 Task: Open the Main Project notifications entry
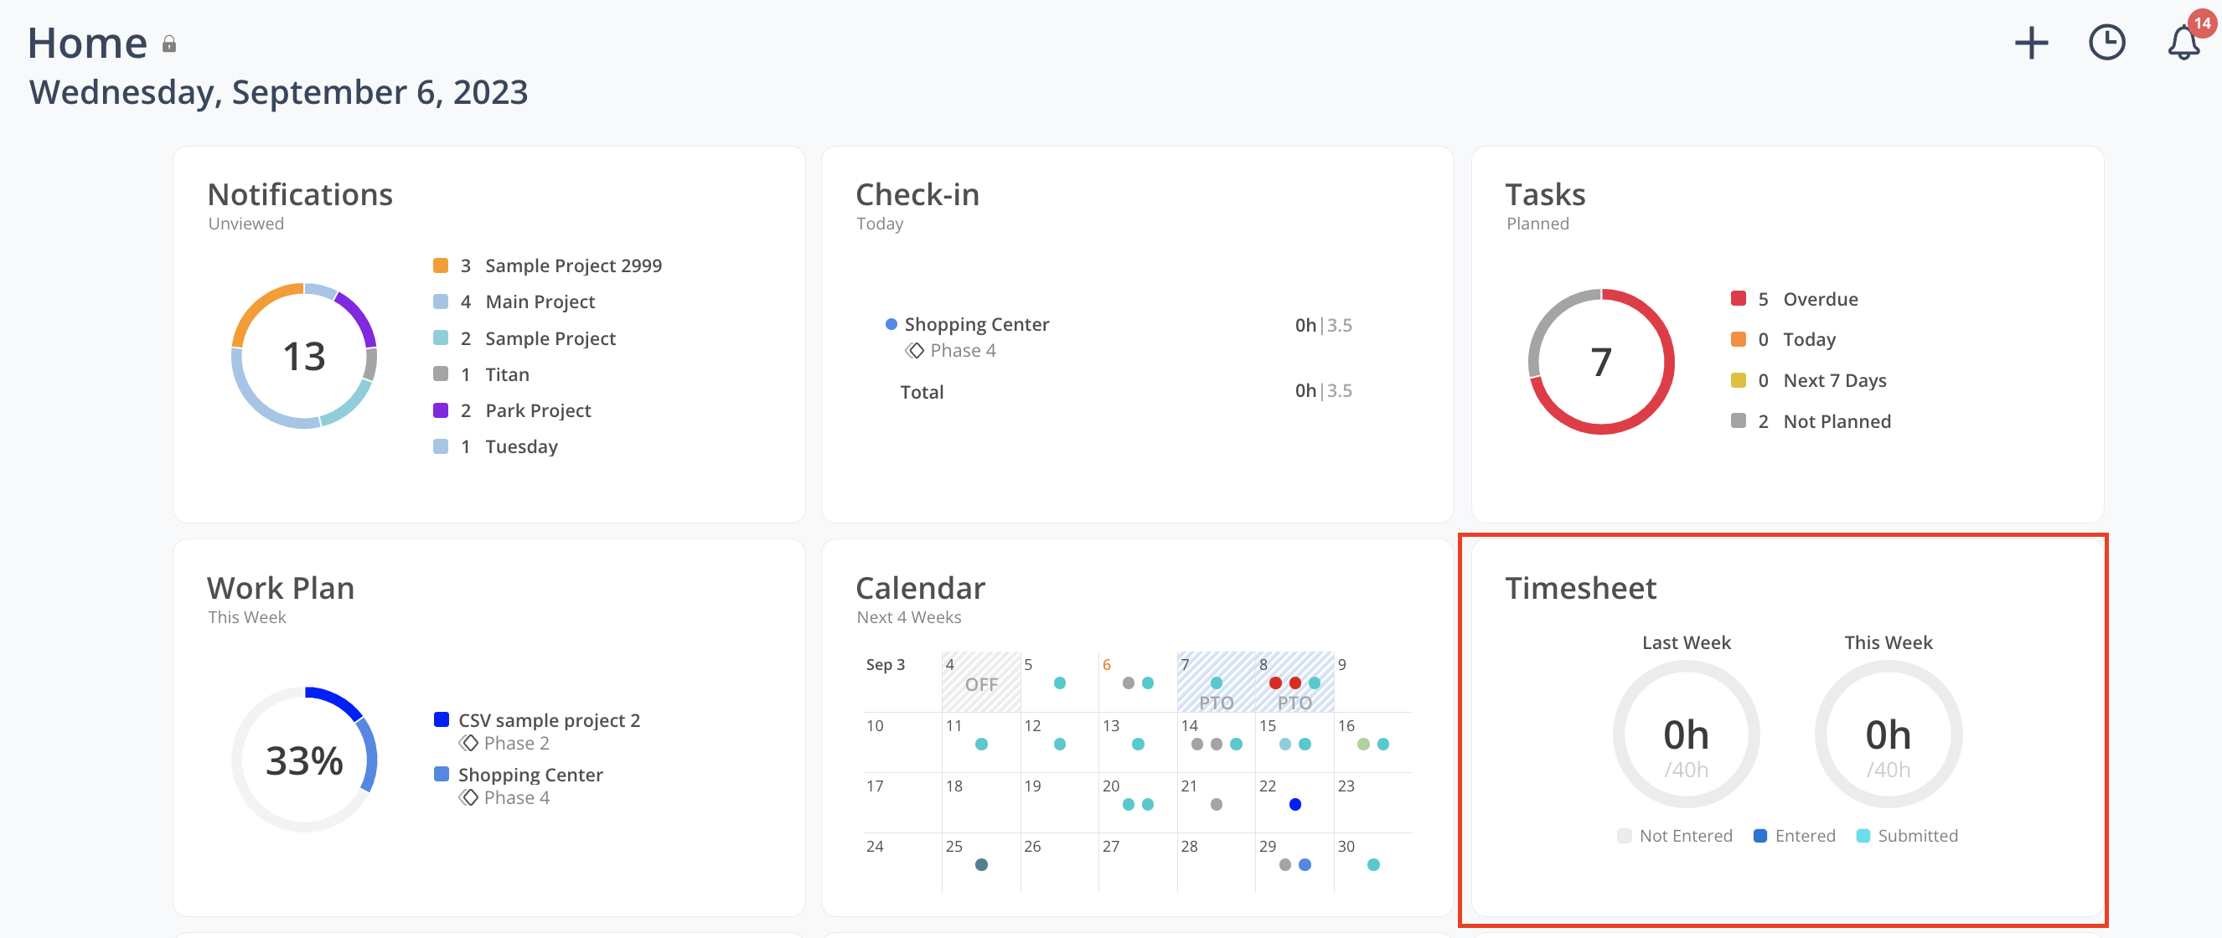540,301
